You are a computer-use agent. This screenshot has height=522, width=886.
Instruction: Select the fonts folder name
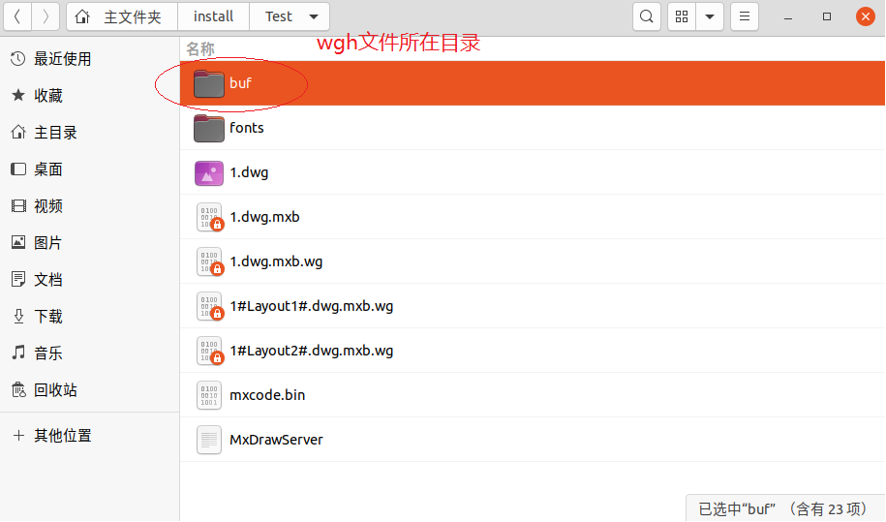[246, 128]
